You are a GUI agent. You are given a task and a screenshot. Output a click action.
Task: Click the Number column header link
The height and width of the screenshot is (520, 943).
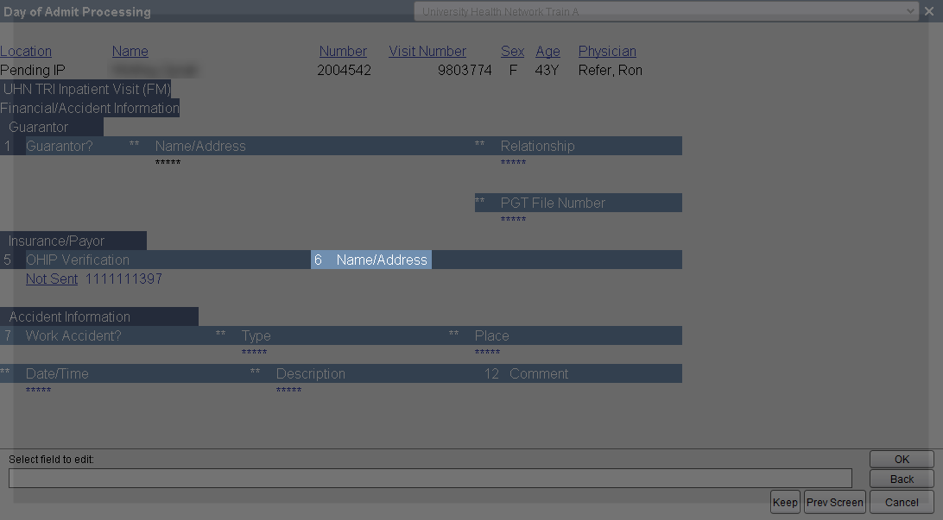click(343, 52)
